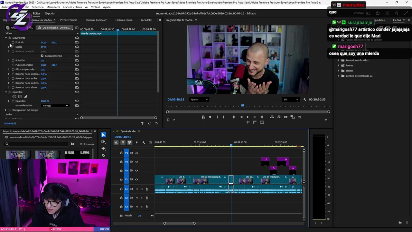Add a marker in the Program monitor

pyautogui.click(x=210, y=117)
